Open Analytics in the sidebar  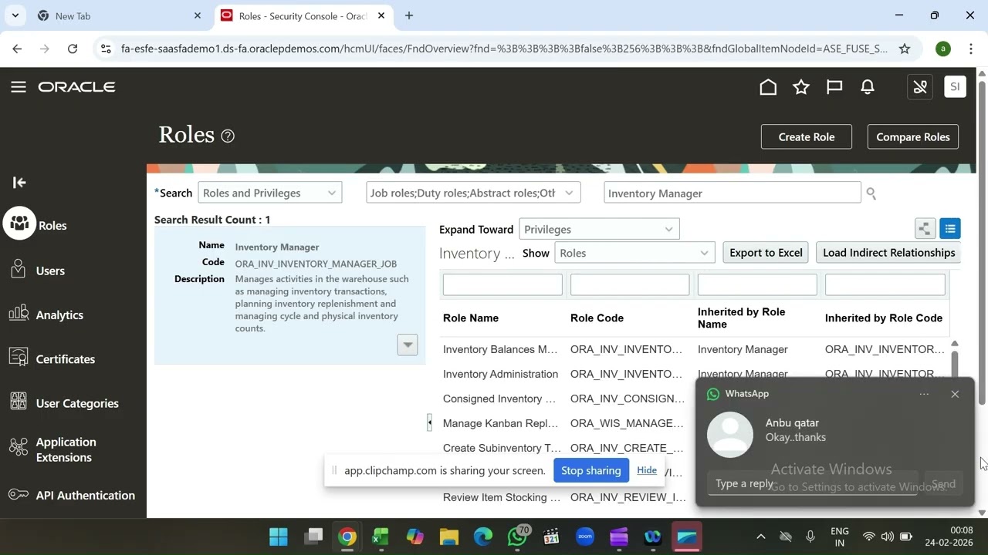(59, 314)
